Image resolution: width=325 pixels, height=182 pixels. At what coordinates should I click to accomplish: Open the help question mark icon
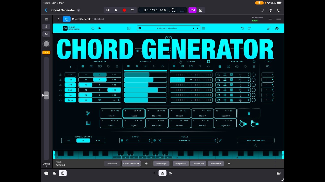click(x=270, y=10)
